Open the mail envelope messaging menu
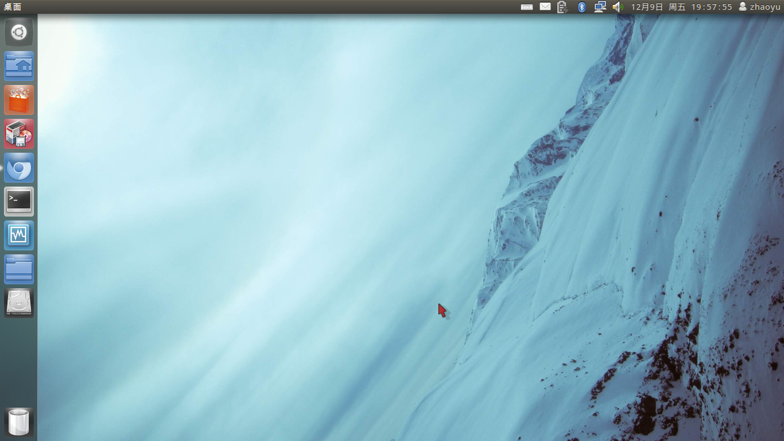This screenshot has height=441, width=784. tap(545, 7)
